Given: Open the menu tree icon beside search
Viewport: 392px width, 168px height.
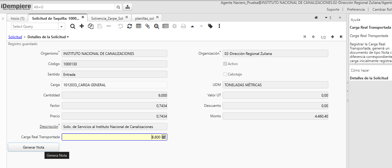Looking at the screenshot, I should click(127, 7).
